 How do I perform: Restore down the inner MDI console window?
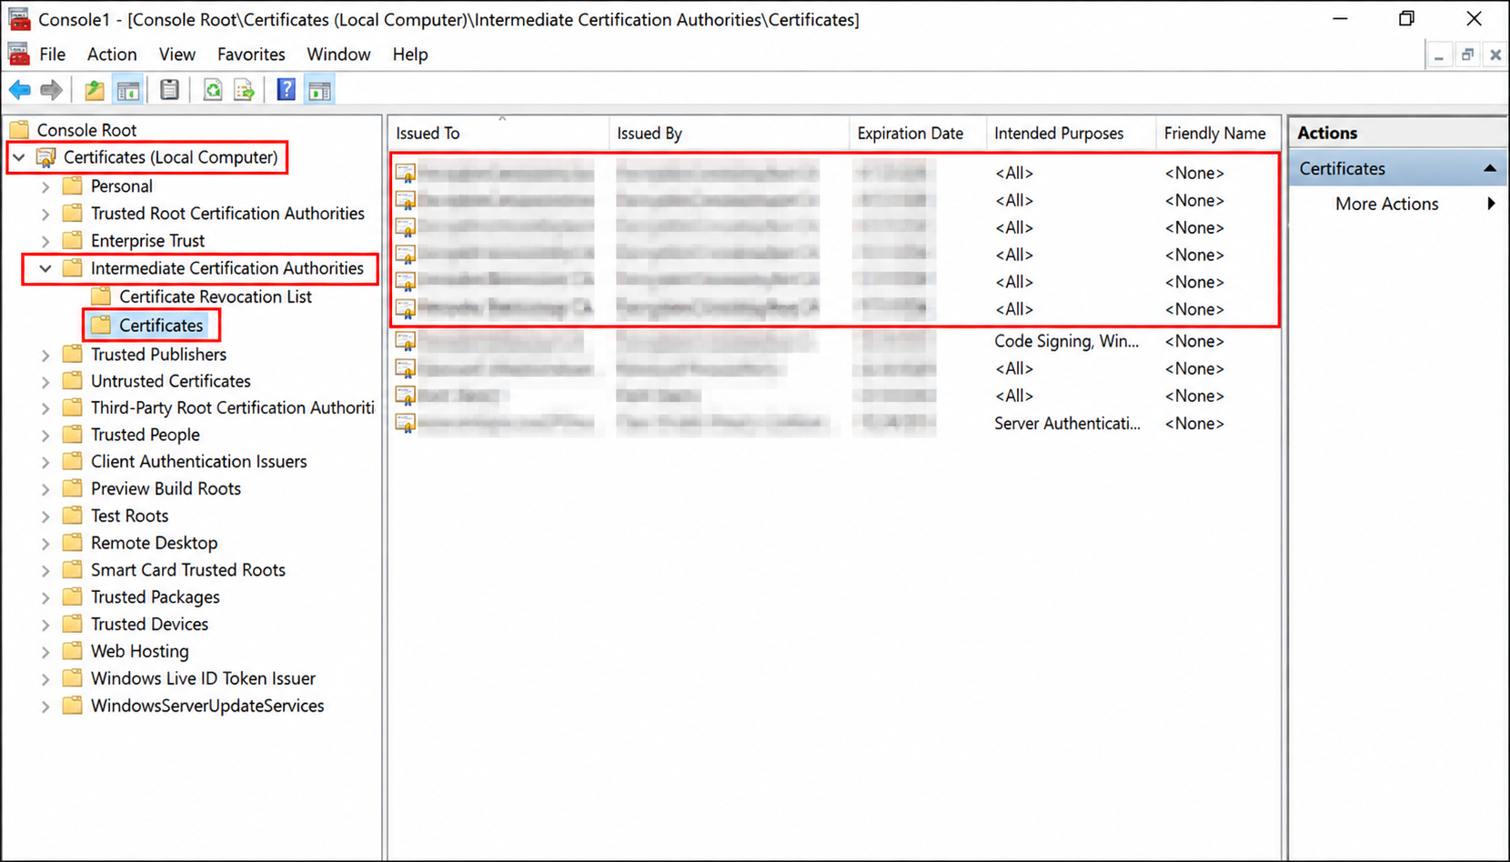pyautogui.click(x=1467, y=55)
